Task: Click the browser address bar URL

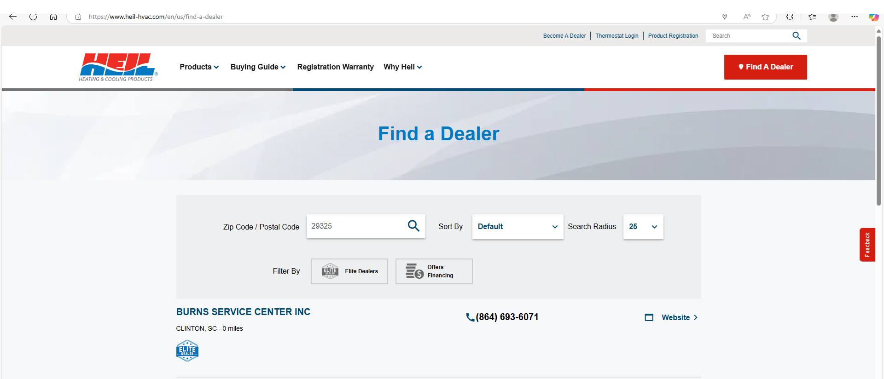Action: tap(156, 17)
